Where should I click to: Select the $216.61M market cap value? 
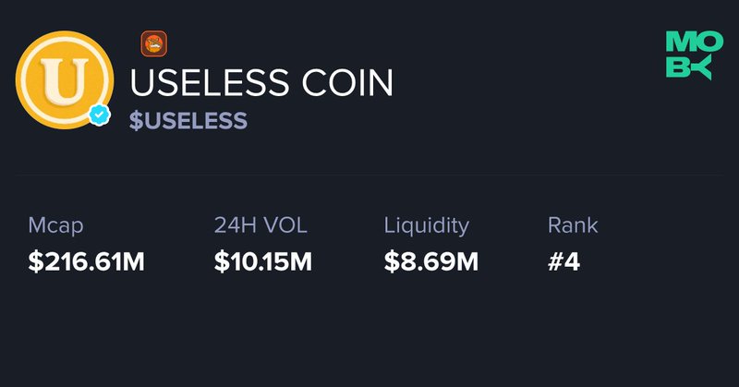[x=86, y=261]
